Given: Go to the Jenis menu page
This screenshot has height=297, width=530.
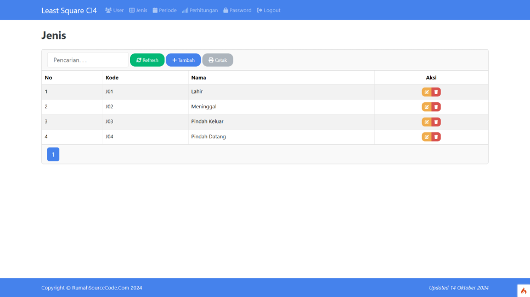Looking at the screenshot, I should pos(138,10).
